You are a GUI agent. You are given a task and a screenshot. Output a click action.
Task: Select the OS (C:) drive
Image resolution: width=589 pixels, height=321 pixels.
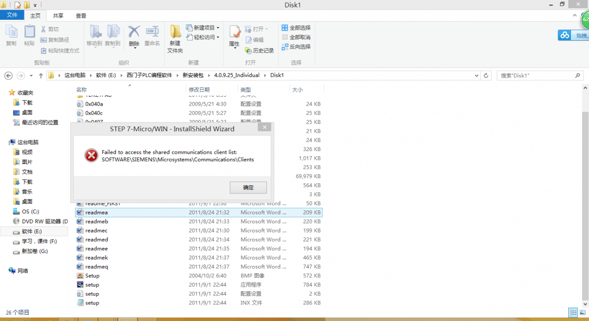click(x=30, y=211)
